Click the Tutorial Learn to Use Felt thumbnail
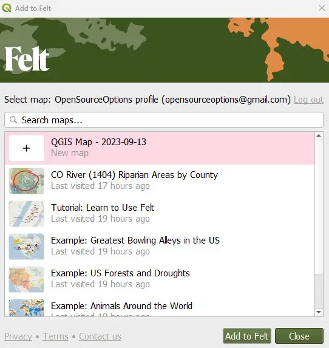The height and width of the screenshot is (348, 329). (x=26, y=214)
